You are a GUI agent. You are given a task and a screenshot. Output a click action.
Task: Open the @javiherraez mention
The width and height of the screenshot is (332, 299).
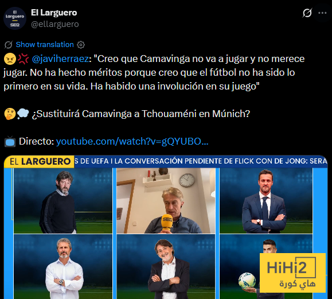[x=60, y=59]
